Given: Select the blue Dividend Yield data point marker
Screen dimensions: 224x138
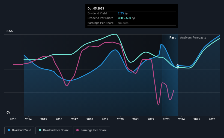Looking at the screenshot, I should coord(178,65).
